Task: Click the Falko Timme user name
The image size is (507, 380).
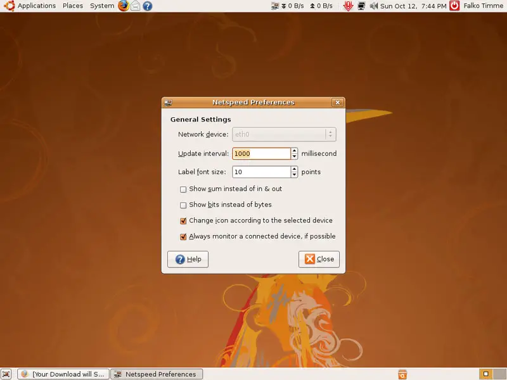Action: (x=484, y=6)
